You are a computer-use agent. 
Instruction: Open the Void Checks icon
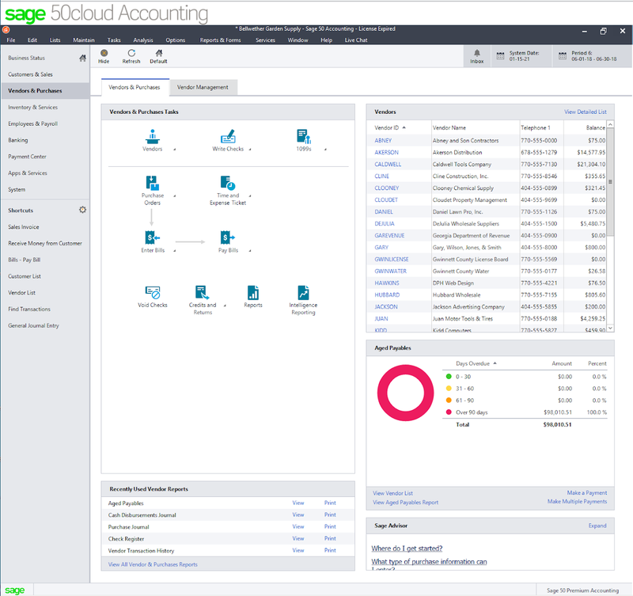tap(153, 292)
